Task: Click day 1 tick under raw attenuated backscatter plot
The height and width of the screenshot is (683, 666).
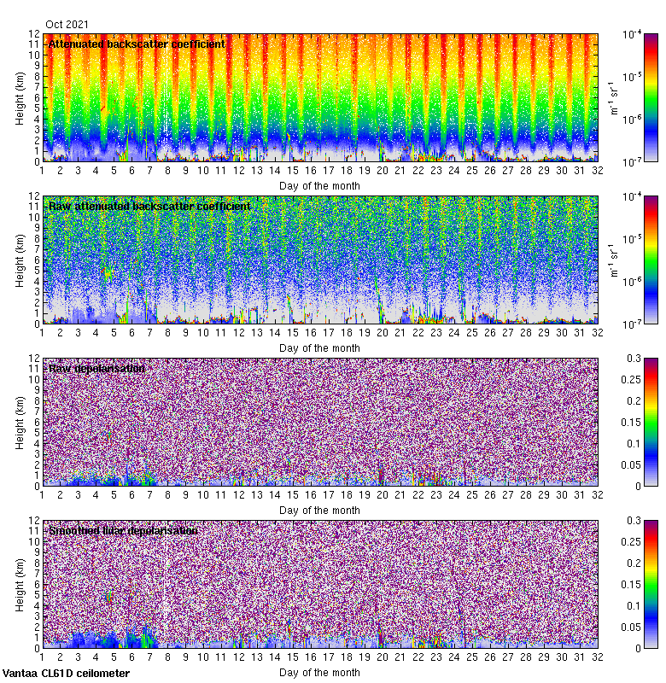Action: click(x=43, y=333)
